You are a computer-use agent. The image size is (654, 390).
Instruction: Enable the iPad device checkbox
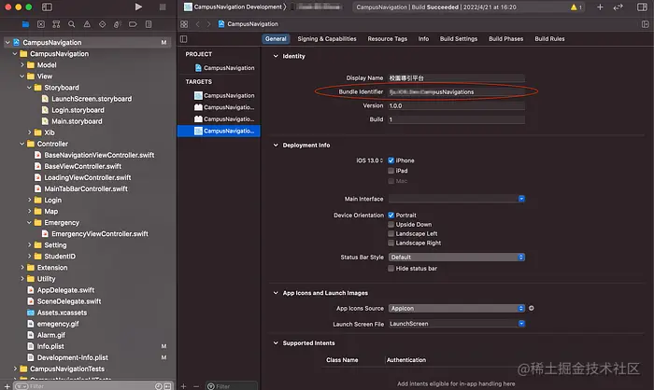coord(391,171)
